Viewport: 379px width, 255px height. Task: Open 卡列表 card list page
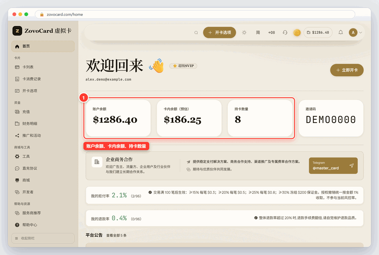(x=43, y=67)
